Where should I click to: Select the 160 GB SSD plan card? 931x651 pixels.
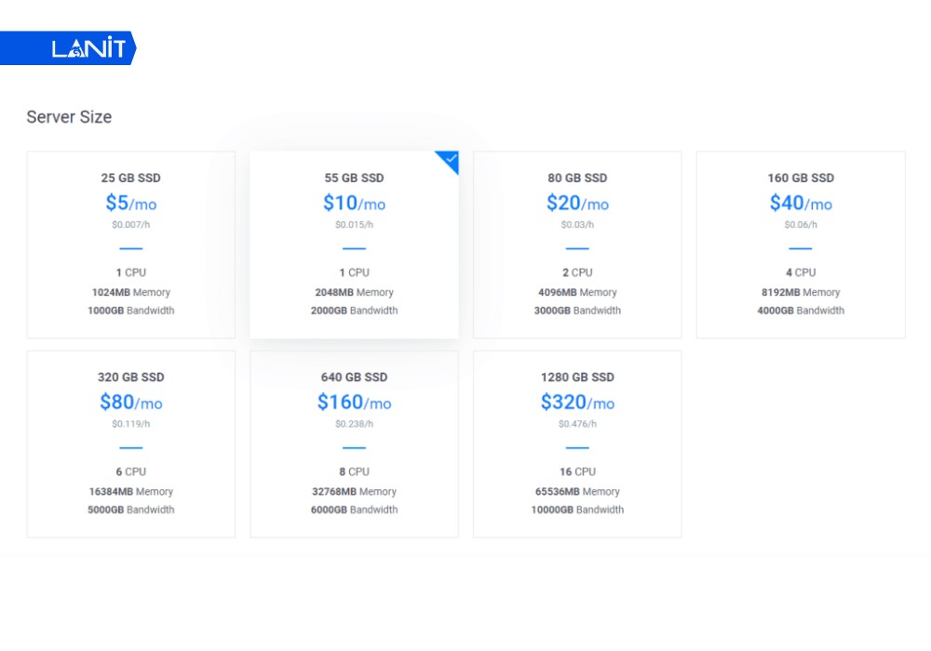pyautogui.click(x=801, y=245)
